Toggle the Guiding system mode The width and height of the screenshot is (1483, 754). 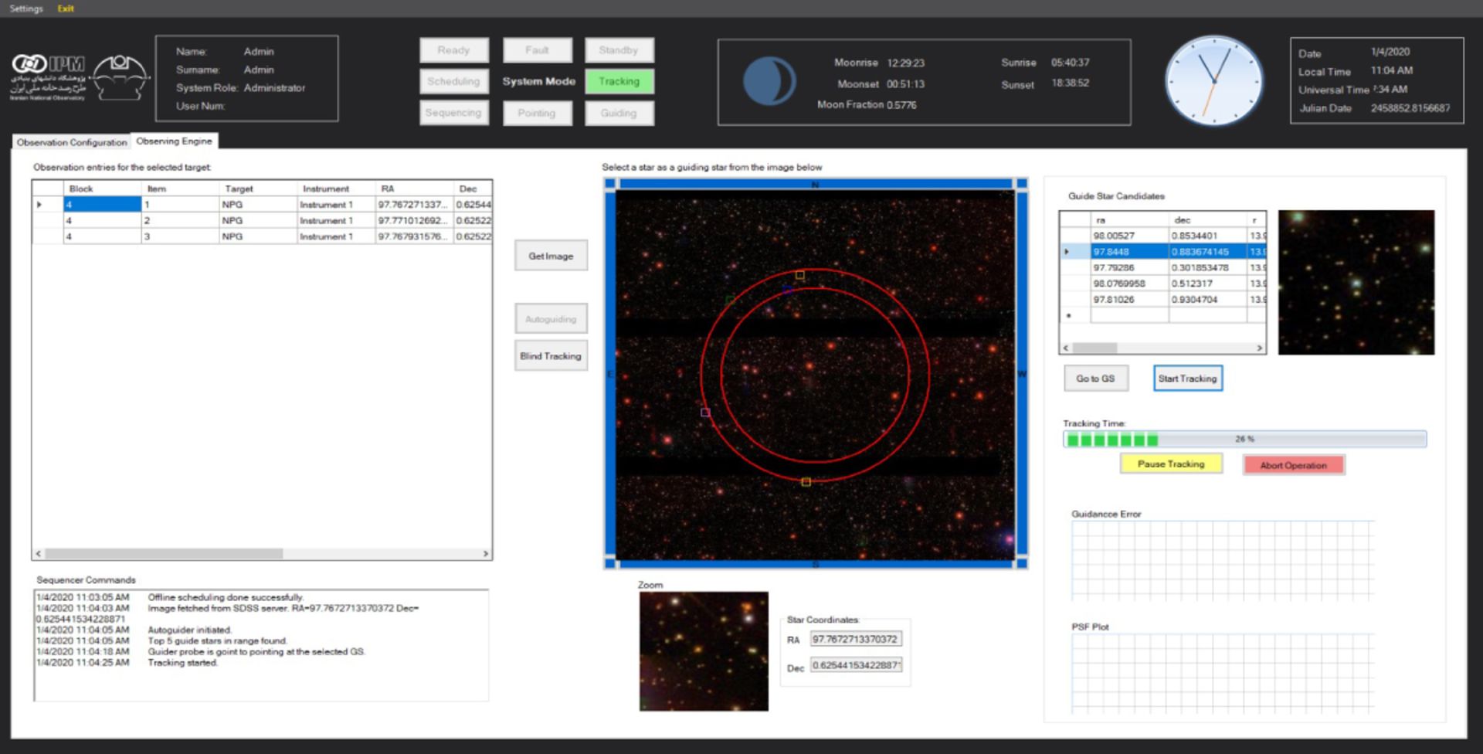[619, 113]
